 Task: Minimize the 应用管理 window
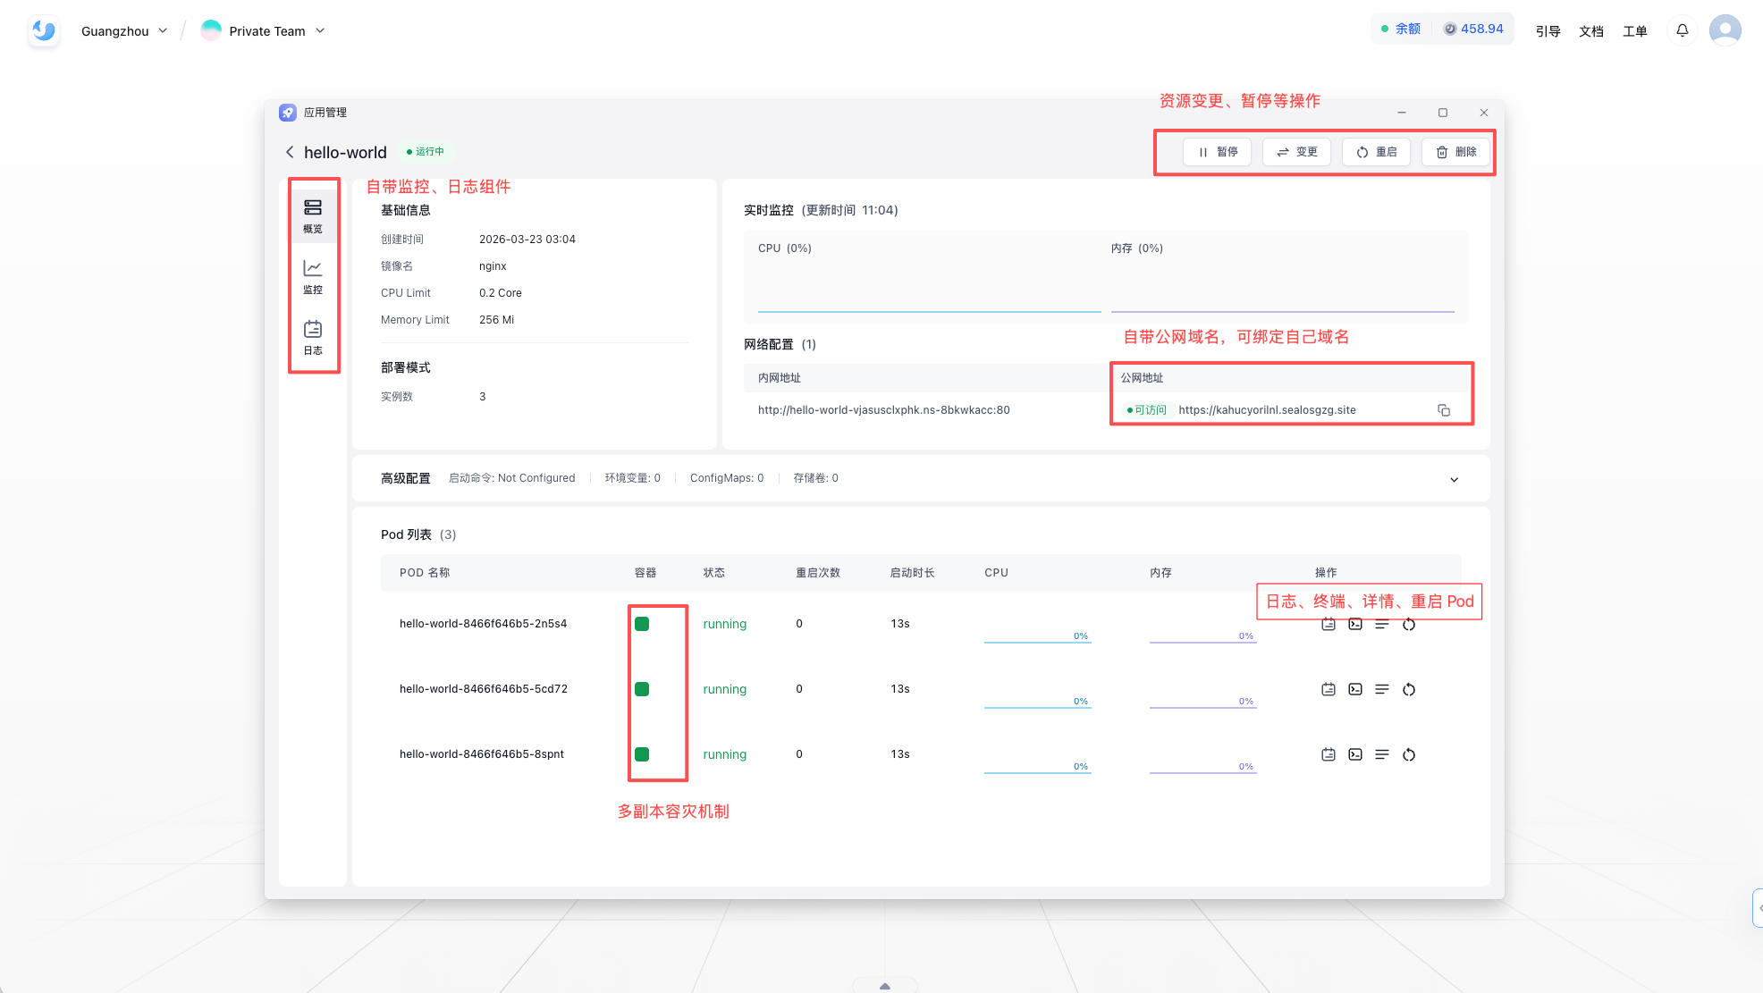pos(1402,113)
